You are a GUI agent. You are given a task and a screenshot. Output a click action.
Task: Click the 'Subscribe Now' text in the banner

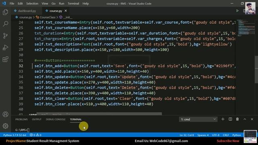click(228, 141)
